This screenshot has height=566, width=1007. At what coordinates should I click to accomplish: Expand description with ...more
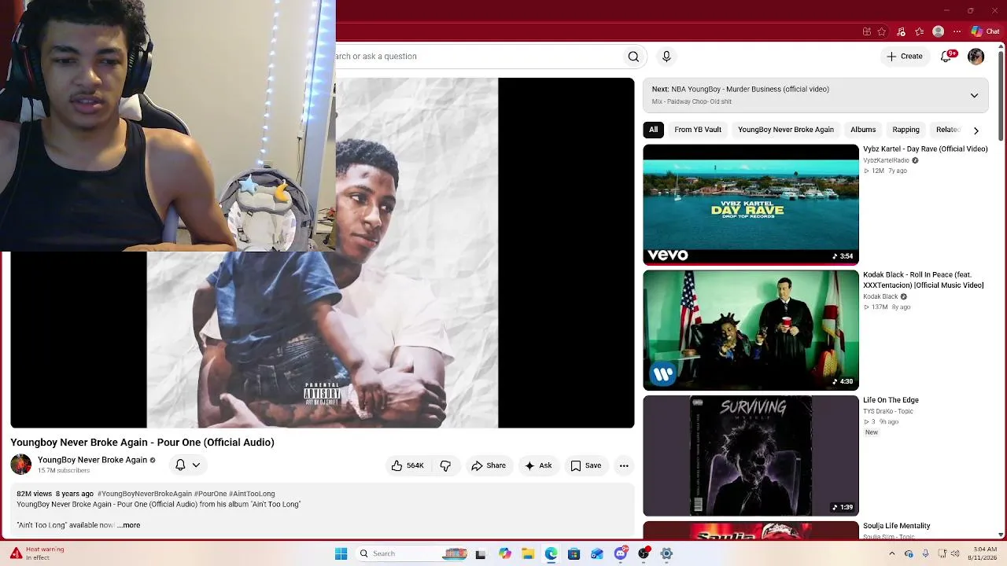pyautogui.click(x=129, y=525)
